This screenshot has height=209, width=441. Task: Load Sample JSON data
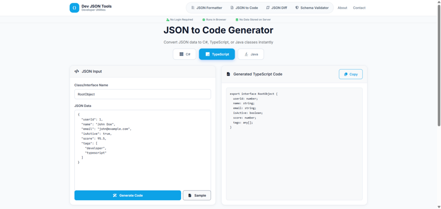tap(197, 195)
